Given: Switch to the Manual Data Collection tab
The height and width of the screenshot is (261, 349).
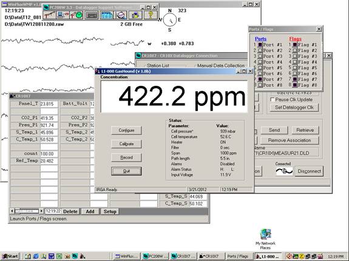Looking at the screenshot, I should click(221, 65).
